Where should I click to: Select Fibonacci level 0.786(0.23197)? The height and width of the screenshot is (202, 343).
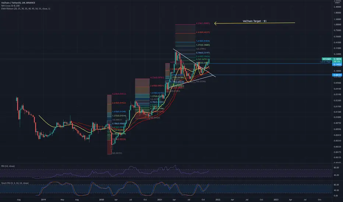point(203,53)
